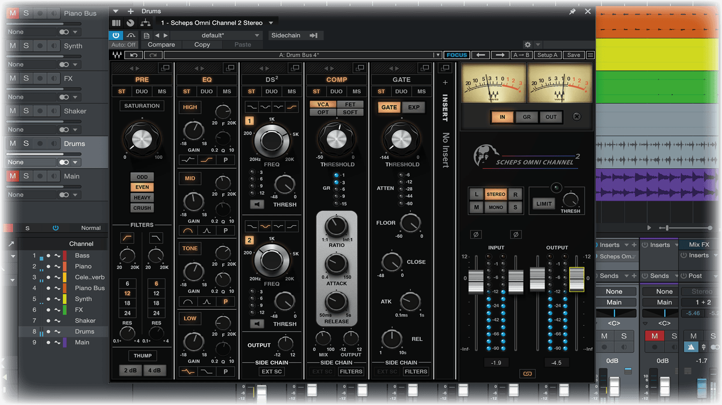The height and width of the screenshot is (405, 722).
Task: Click the Copy button
Action: (202, 45)
